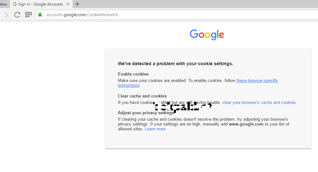Open the browser-specific instructions link
This screenshot has width=318, height=172.
point(257,80)
